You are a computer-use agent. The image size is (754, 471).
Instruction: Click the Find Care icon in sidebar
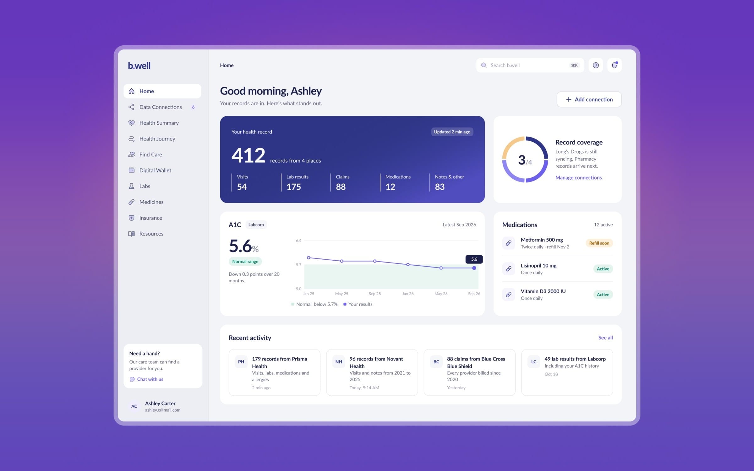pyautogui.click(x=132, y=154)
